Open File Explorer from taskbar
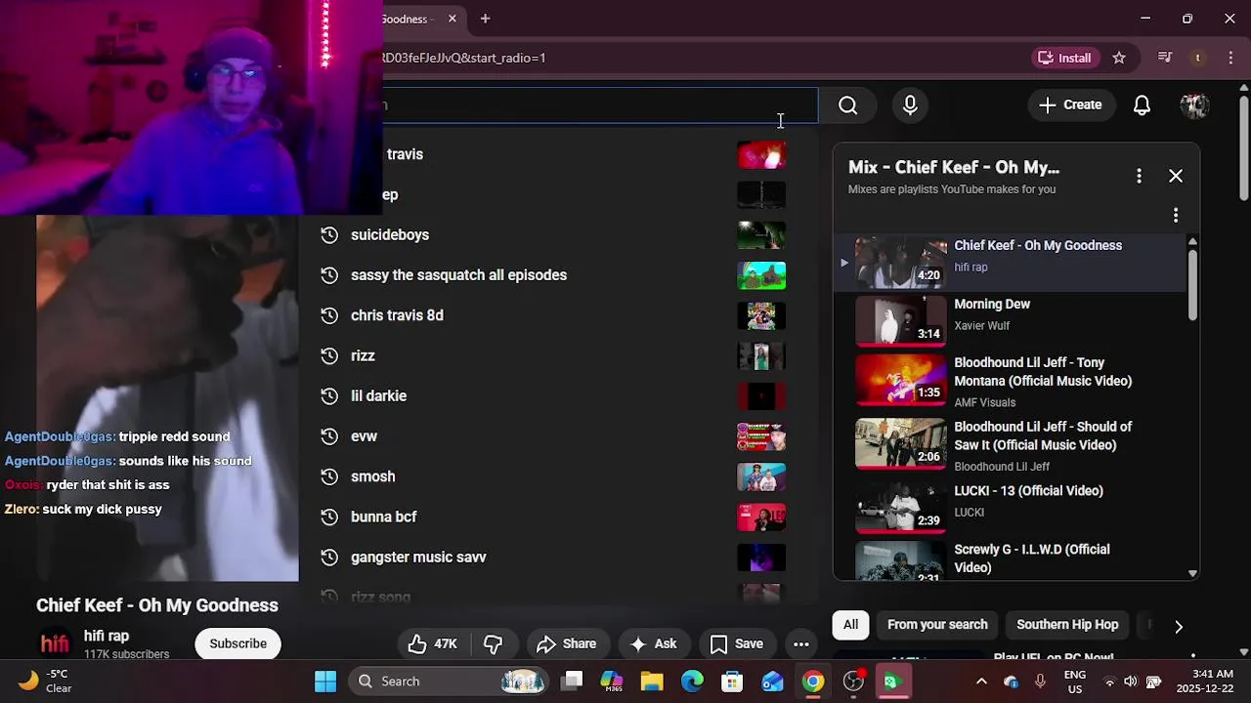1251x703 pixels. [x=652, y=682]
